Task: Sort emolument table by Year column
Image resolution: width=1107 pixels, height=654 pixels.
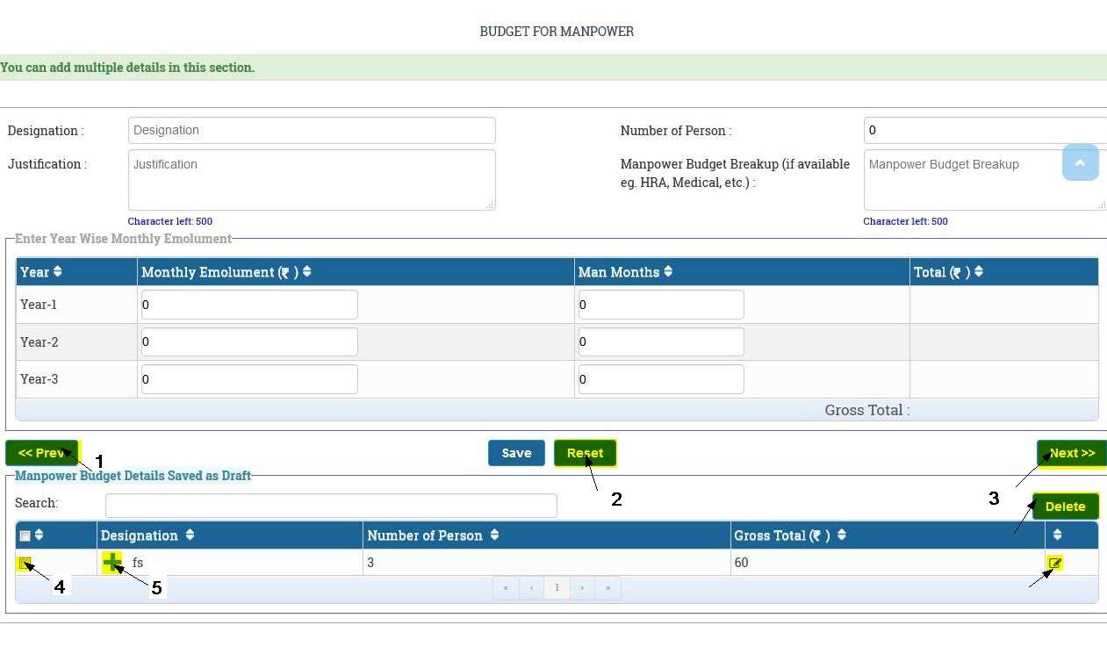Action: coord(58,272)
